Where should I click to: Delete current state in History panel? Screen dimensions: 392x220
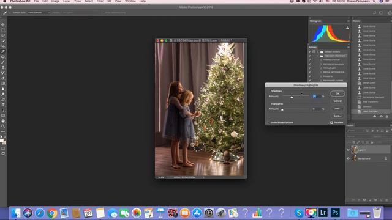(386, 116)
